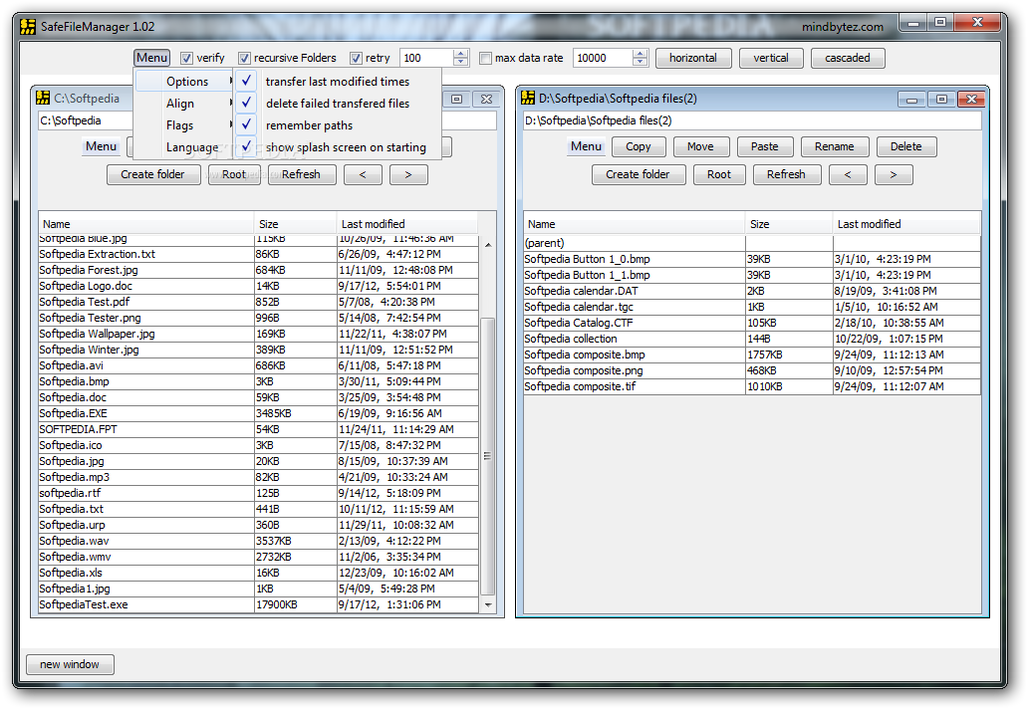Click the D:\Softpedia files(2) window icon
Viewport: 1028px width, 709px height.
click(x=528, y=99)
